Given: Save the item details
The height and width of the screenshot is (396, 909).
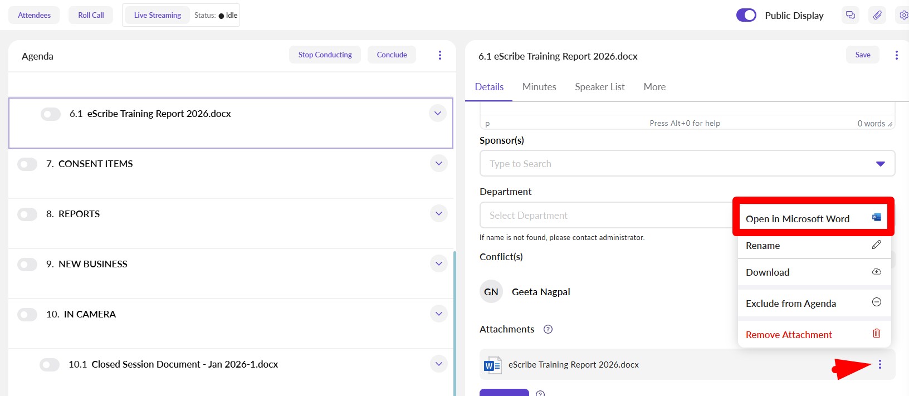Looking at the screenshot, I should (x=863, y=55).
